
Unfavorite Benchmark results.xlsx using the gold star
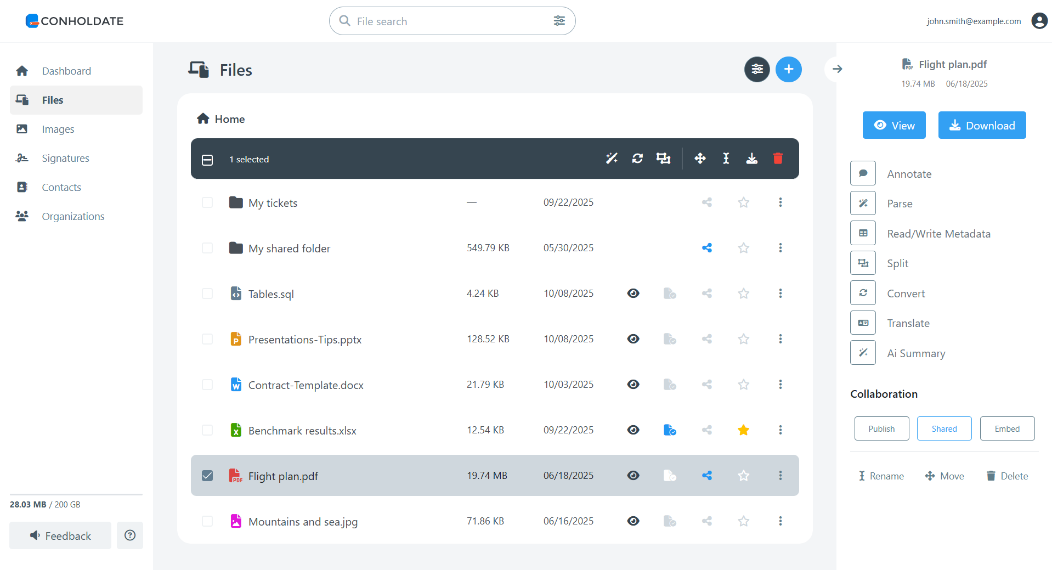[743, 430]
